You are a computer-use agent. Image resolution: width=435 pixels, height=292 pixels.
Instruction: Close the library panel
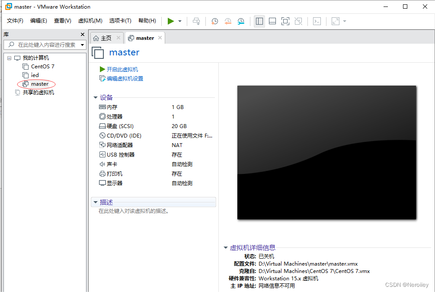83,35
